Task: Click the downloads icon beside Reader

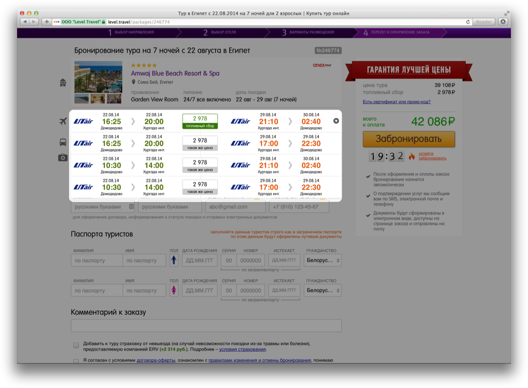Action: [x=503, y=22]
